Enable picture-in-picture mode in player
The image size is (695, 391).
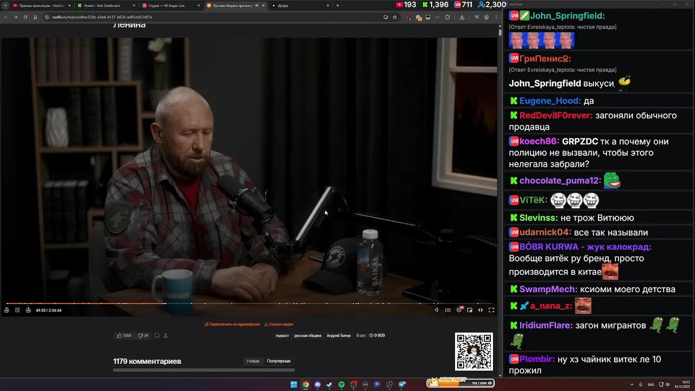click(470, 310)
